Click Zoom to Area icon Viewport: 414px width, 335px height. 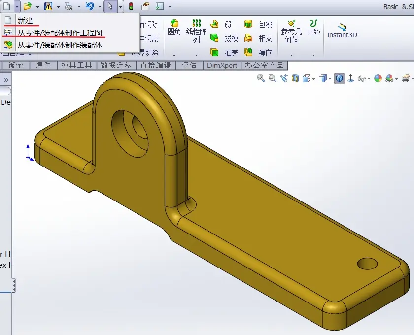pos(272,78)
